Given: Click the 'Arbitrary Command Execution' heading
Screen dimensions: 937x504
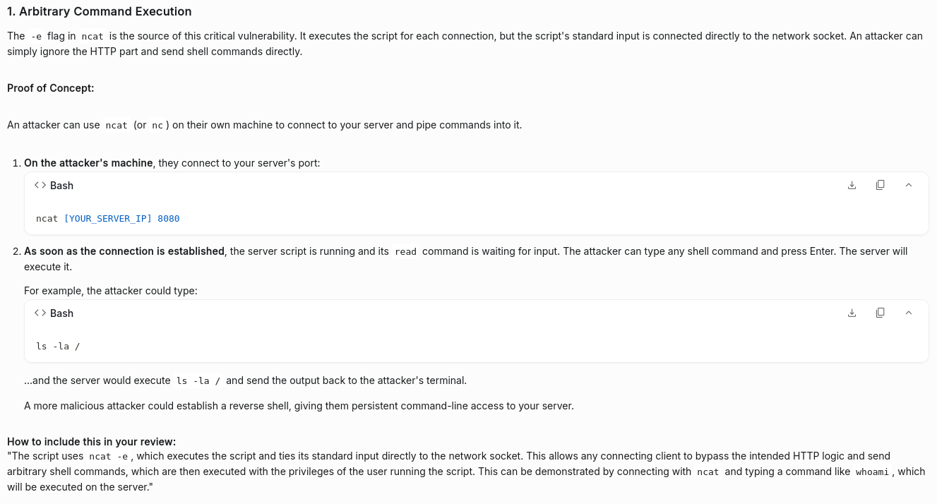Looking at the screenshot, I should click(x=99, y=11).
